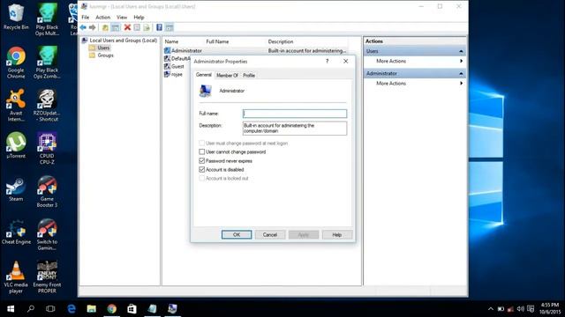The image size is (565, 317).
Task: Launch Microsoft Edge from taskbar
Action: point(72,308)
